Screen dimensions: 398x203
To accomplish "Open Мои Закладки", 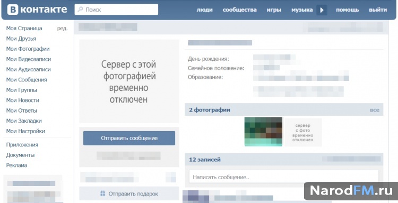I will pyautogui.click(x=24, y=121).
